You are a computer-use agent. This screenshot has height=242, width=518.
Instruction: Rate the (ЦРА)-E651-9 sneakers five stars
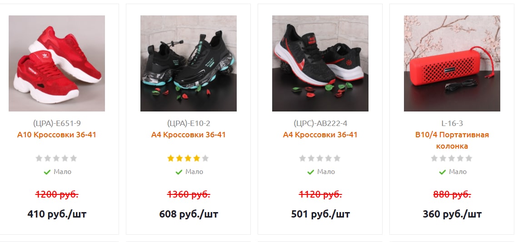73,158
